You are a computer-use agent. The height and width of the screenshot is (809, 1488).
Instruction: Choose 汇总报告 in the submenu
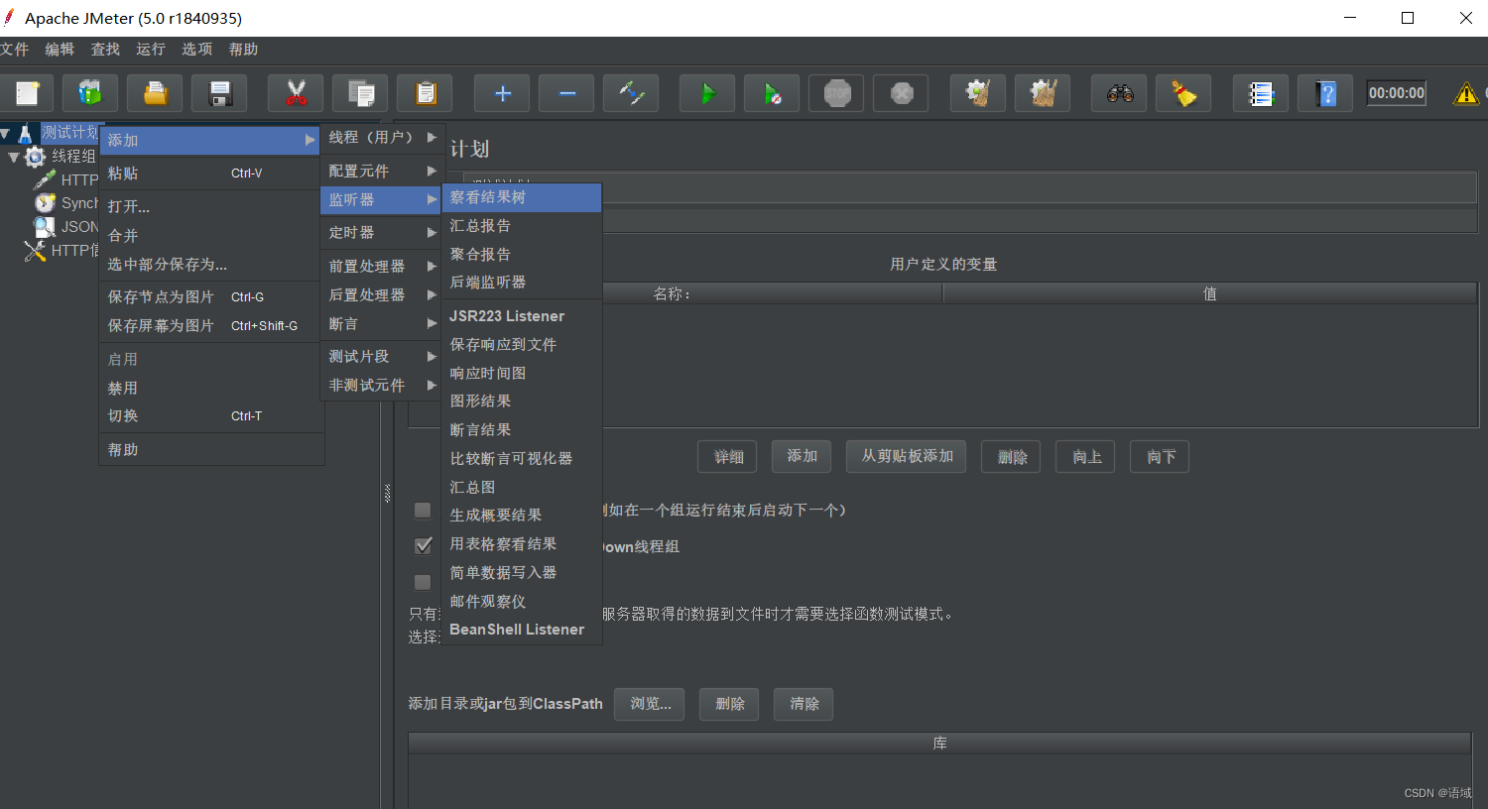[522, 225]
